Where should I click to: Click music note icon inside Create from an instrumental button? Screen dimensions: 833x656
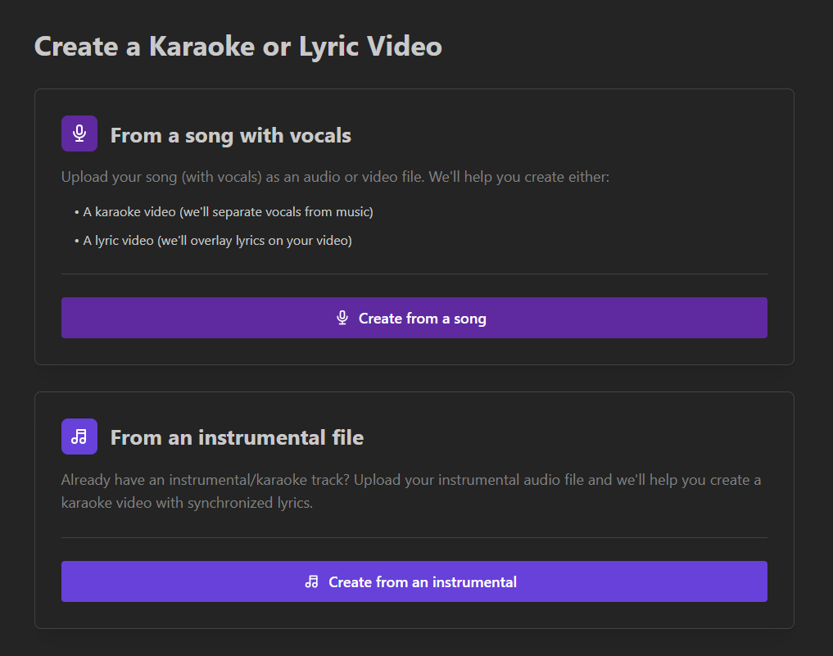[311, 582]
